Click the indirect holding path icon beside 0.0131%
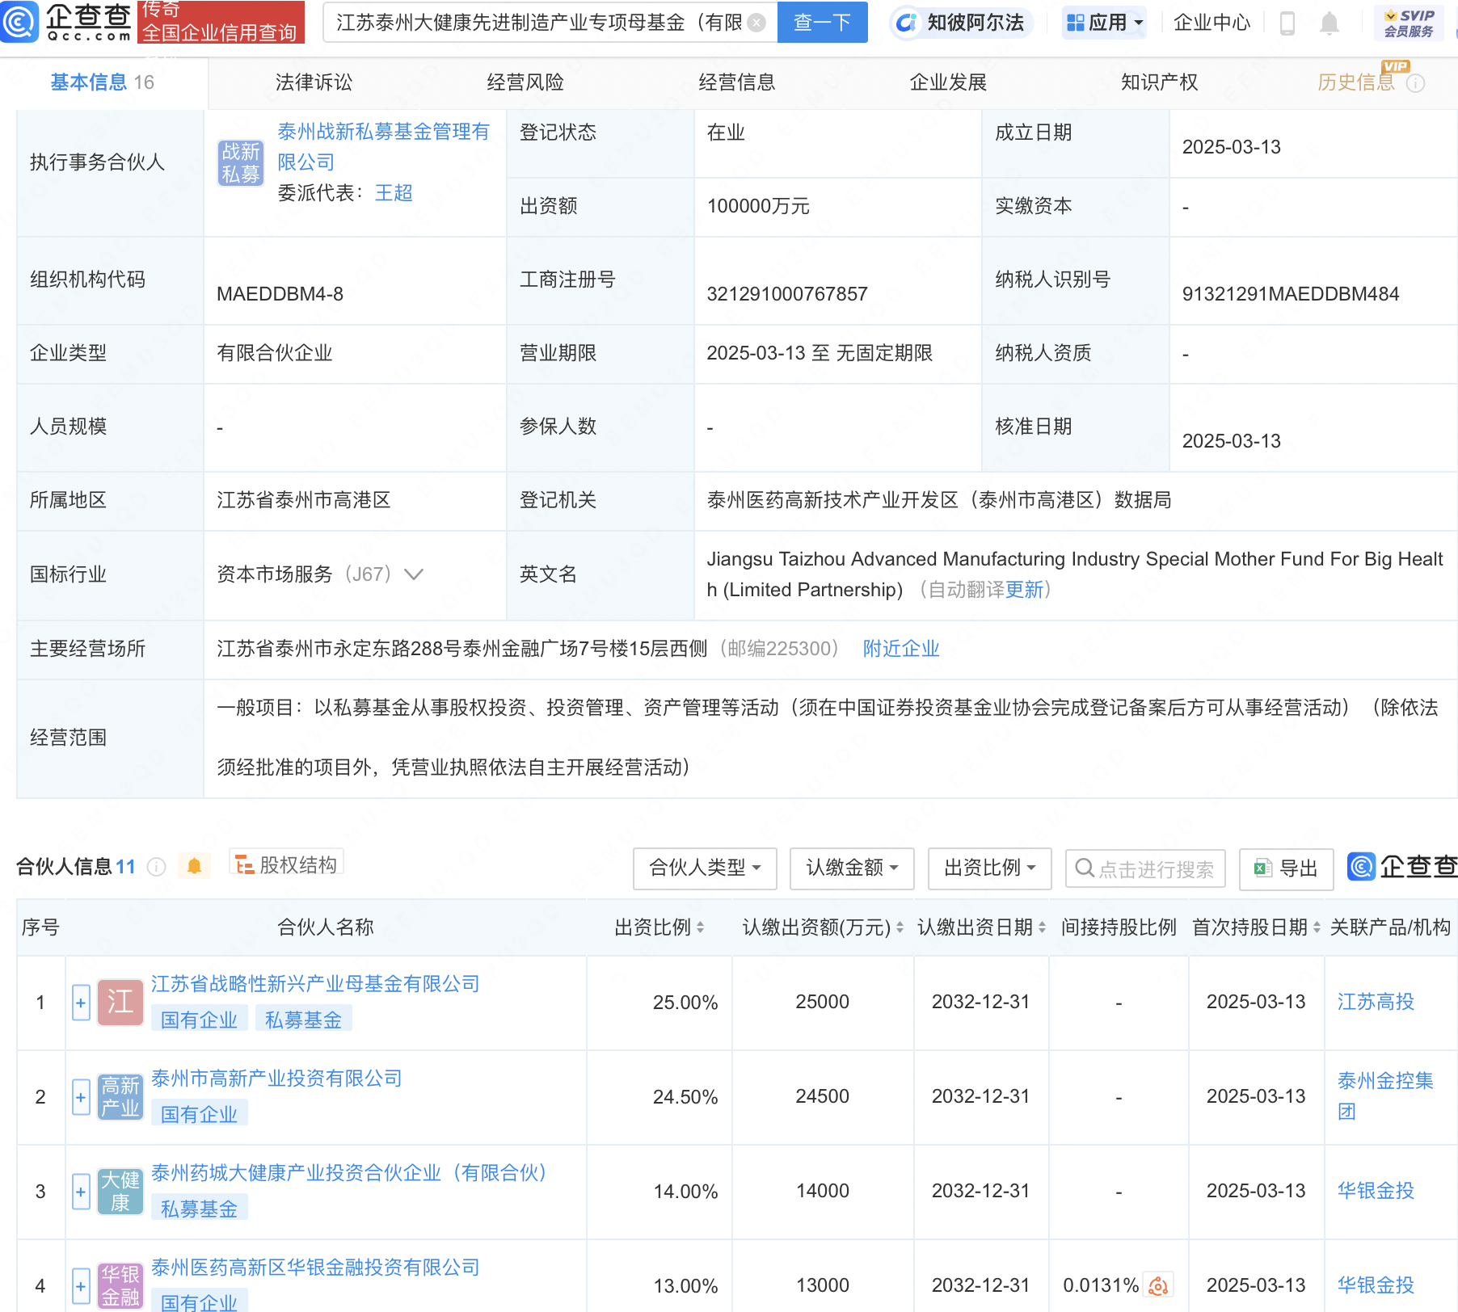Viewport: 1458px width, 1312px height. click(1158, 1285)
